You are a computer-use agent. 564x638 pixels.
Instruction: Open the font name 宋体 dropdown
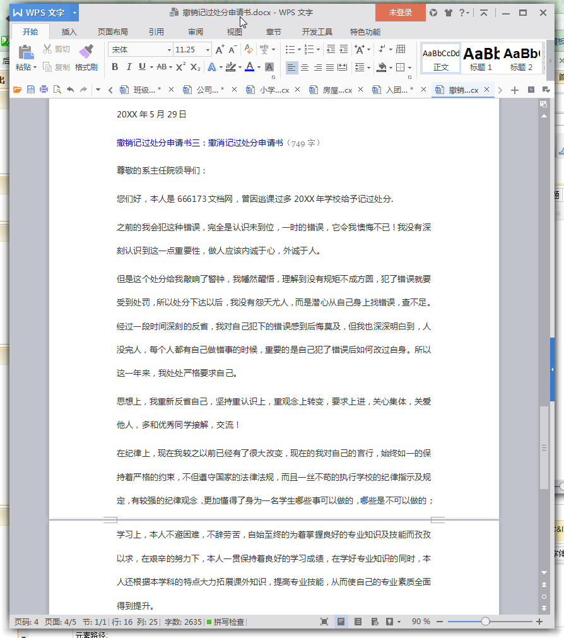pyautogui.click(x=169, y=50)
